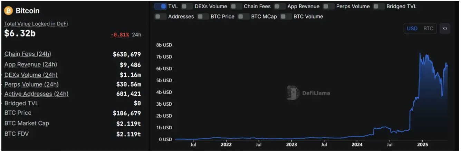Image resolution: width=461 pixels, height=151 pixels.
Task: Toggle Bridged TVL series
Action: [x=379, y=6]
